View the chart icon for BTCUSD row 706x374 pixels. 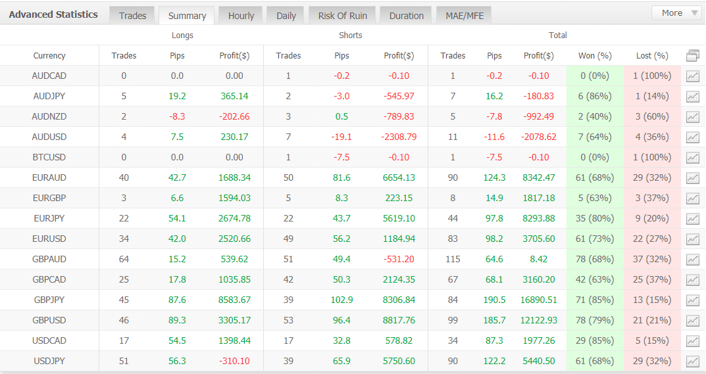coord(692,158)
